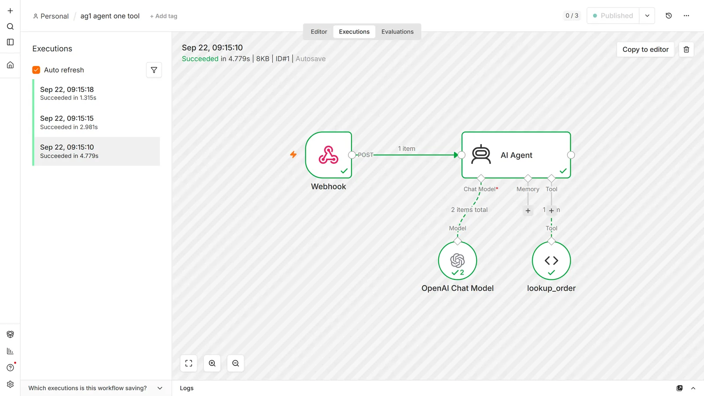Image resolution: width=704 pixels, height=396 pixels.
Task: Open the three-dot more options menu
Action: click(x=686, y=16)
